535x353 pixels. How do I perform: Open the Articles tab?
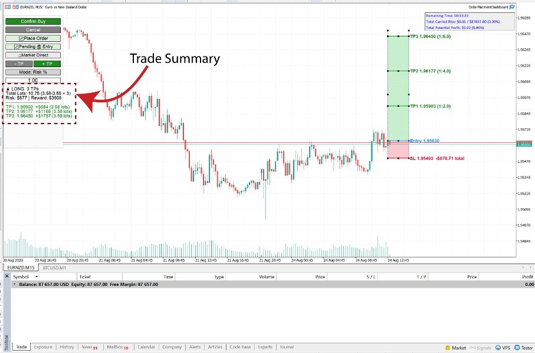point(215,347)
